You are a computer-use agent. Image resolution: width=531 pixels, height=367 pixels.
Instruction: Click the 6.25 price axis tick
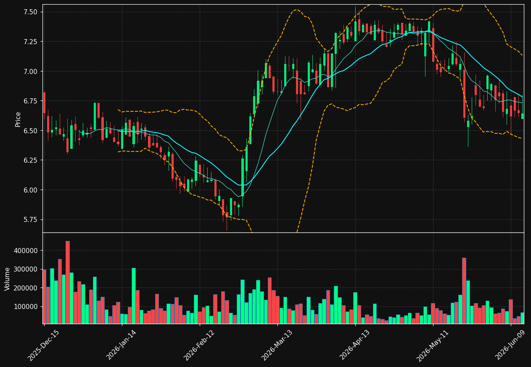click(x=31, y=160)
